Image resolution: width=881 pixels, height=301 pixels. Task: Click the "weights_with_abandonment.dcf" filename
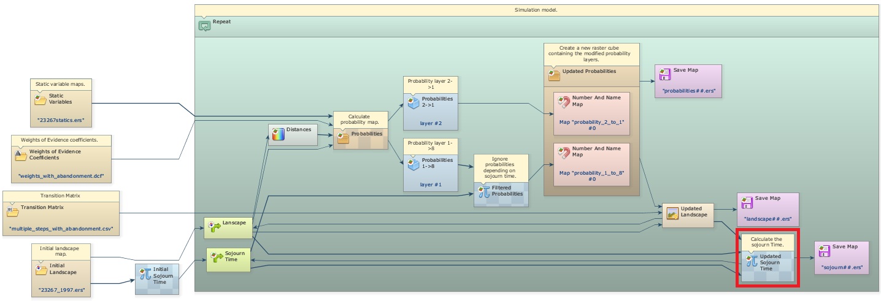coord(61,177)
